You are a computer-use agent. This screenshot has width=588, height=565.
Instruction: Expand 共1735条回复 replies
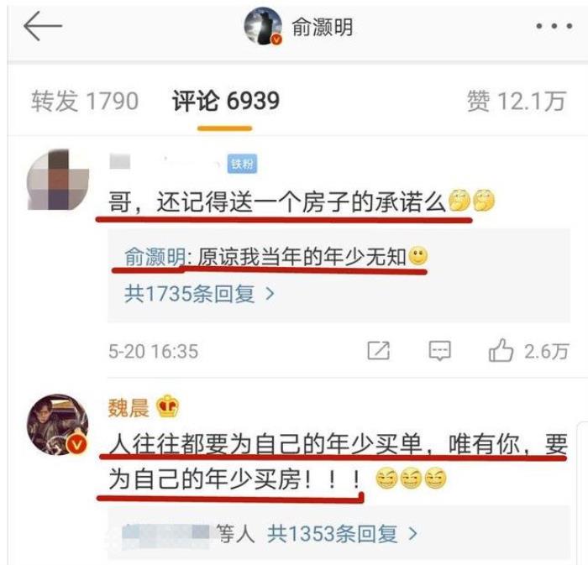(199, 293)
